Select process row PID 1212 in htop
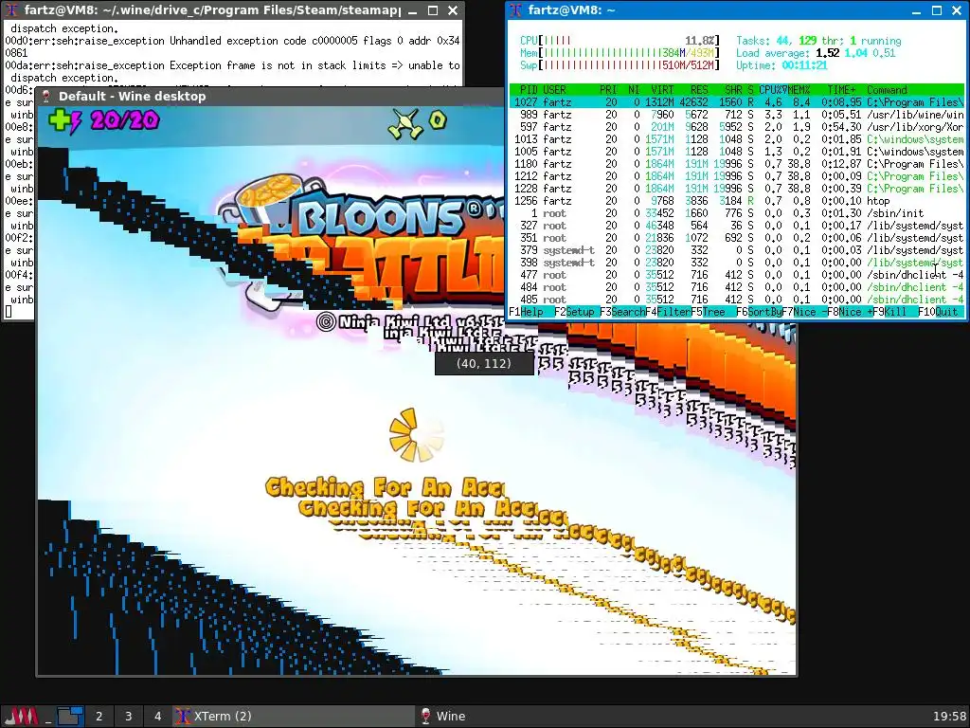The image size is (970, 728). [x=737, y=176]
